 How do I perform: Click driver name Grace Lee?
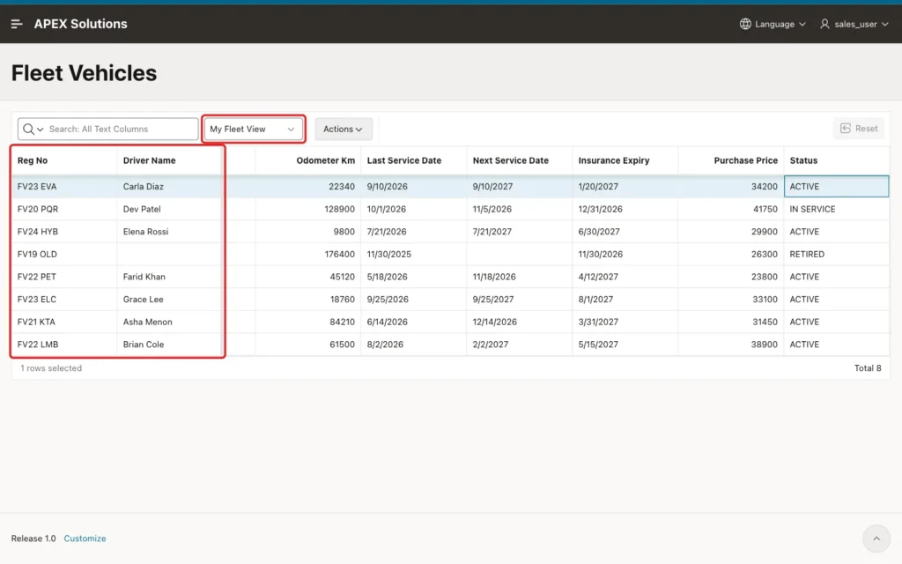pyautogui.click(x=144, y=300)
